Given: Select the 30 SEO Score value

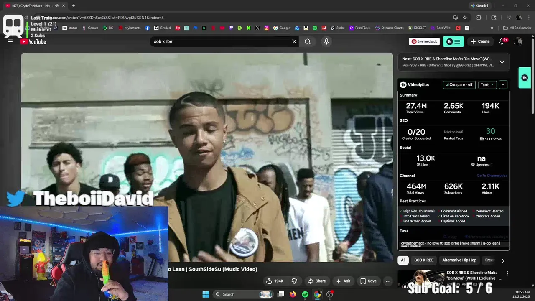Looking at the screenshot, I should pyautogui.click(x=491, y=131).
